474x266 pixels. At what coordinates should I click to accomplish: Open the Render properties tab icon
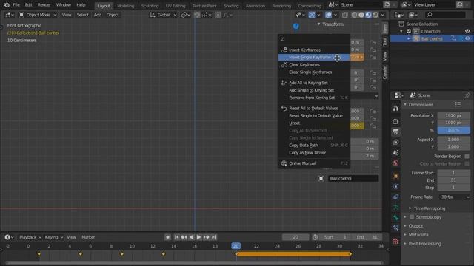(395, 121)
